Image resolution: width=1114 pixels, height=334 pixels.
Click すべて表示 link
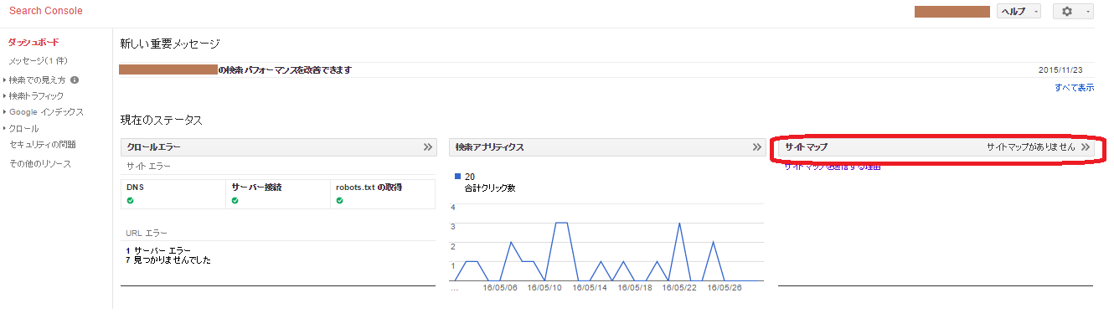[x=1074, y=87]
